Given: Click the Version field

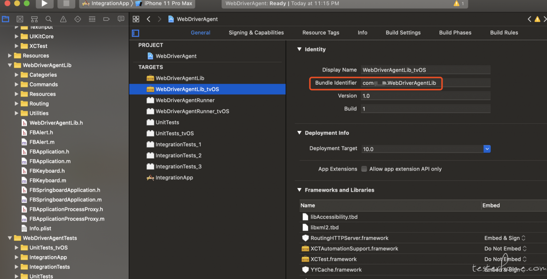Looking at the screenshot, I should pos(426,96).
